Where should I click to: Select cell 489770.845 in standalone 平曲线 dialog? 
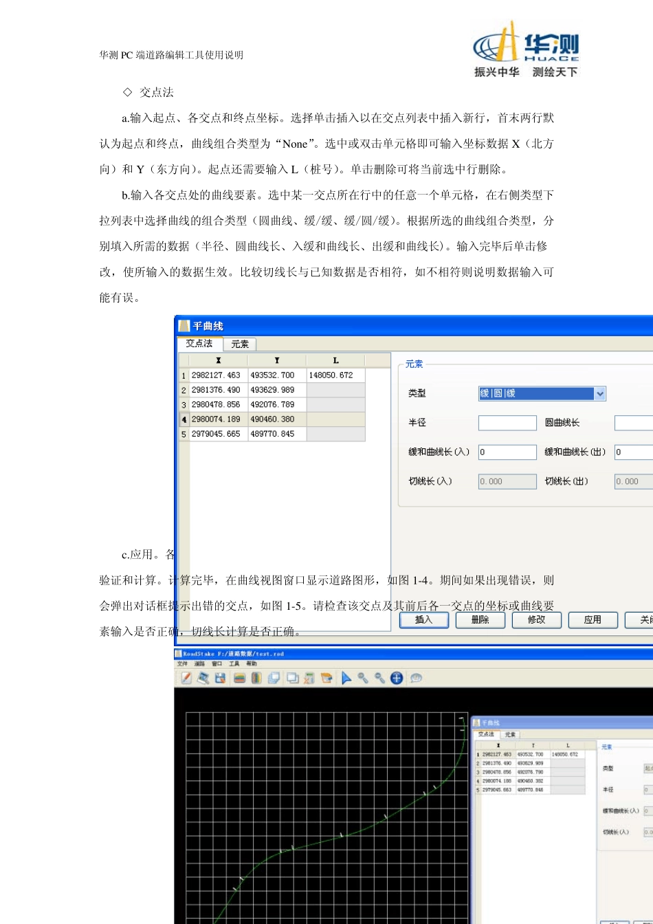tap(277, 434)
